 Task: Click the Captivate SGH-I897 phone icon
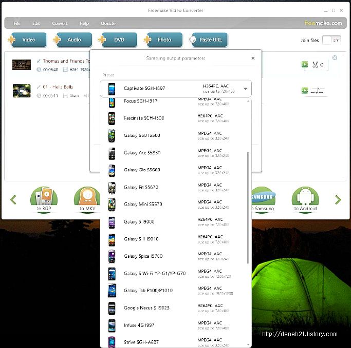click(x=112, y=89)
